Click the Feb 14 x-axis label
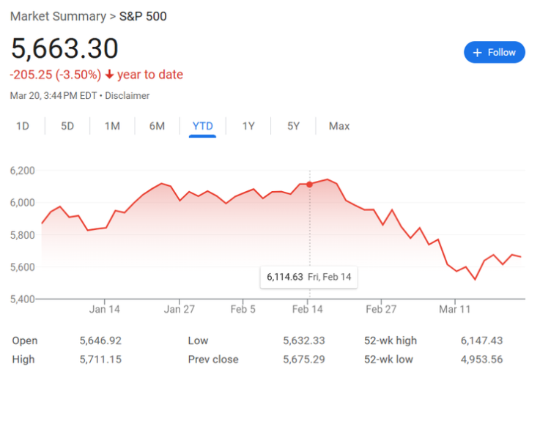The width and height of the screenshot is (540, 432). click(x=308, y=309)
